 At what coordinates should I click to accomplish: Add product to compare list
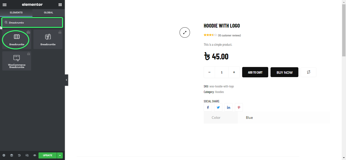pos(308,72)
